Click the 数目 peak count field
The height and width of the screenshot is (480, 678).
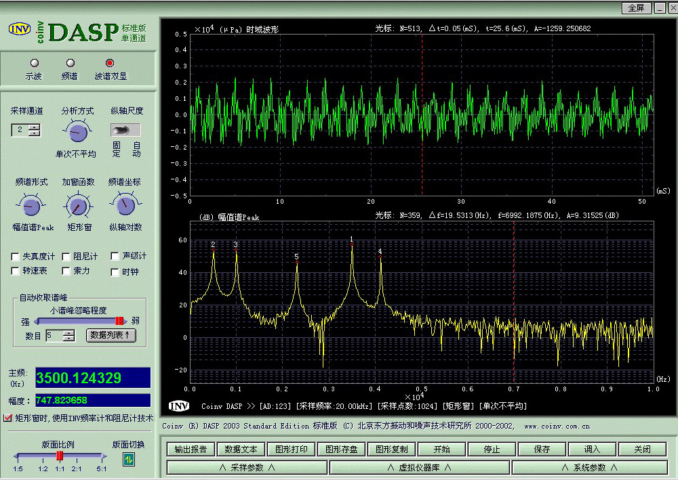[x=54, y=335]
